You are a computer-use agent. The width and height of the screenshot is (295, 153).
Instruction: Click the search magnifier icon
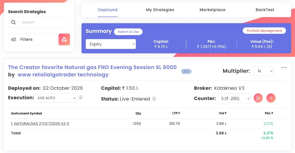(13, 22)
